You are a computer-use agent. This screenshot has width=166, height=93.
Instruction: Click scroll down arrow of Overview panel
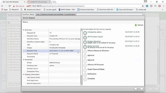pos(81,84)
